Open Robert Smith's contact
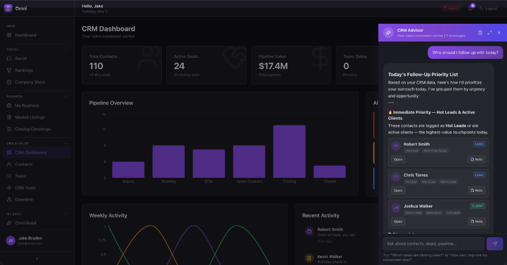Viewport: 507px width, 265px height. tap(398, 160)
